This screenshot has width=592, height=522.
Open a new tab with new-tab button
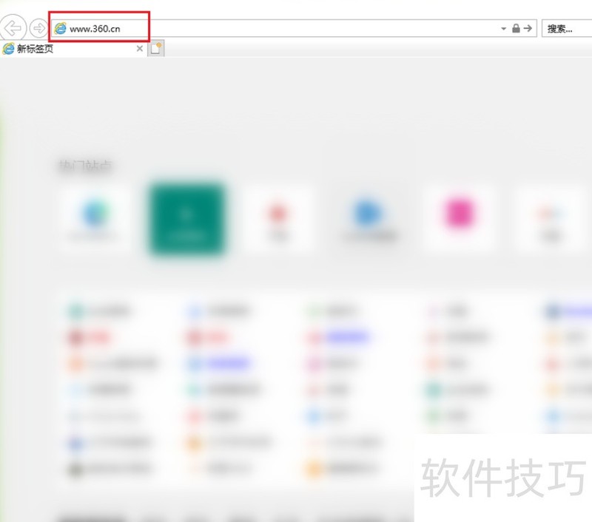pos(156,49)
